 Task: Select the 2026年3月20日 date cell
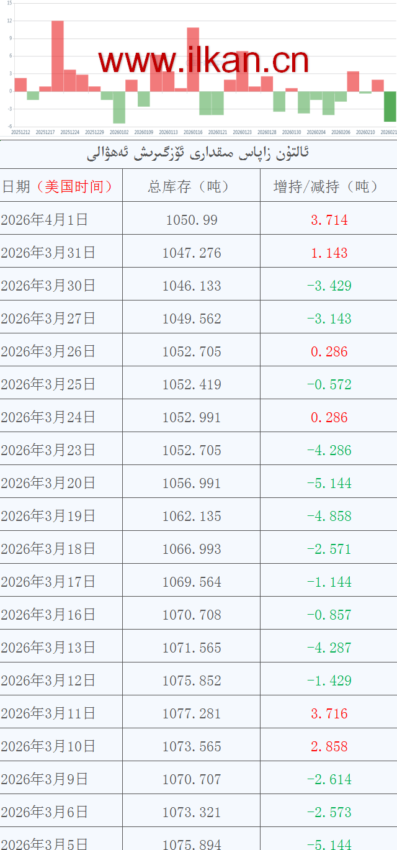coord(48,482)
